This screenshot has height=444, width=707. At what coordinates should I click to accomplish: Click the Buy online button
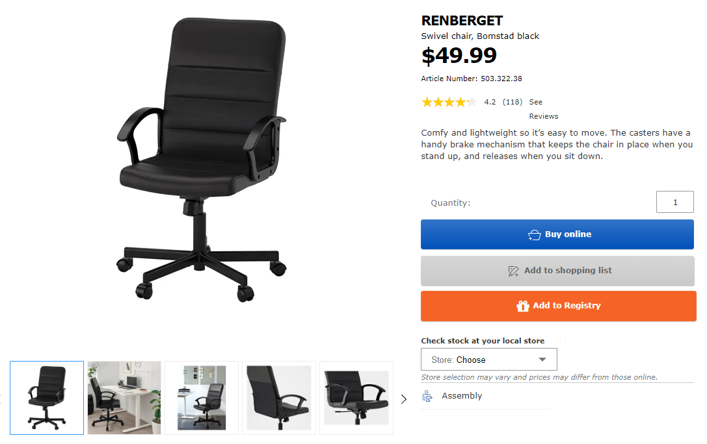click(x=557, y=234)
